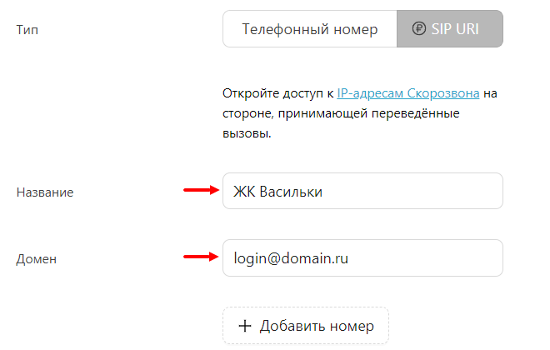Click the word на after the link
Viewport: 550px width, 350px height.
pyautogui.click(x=490, y=93)
